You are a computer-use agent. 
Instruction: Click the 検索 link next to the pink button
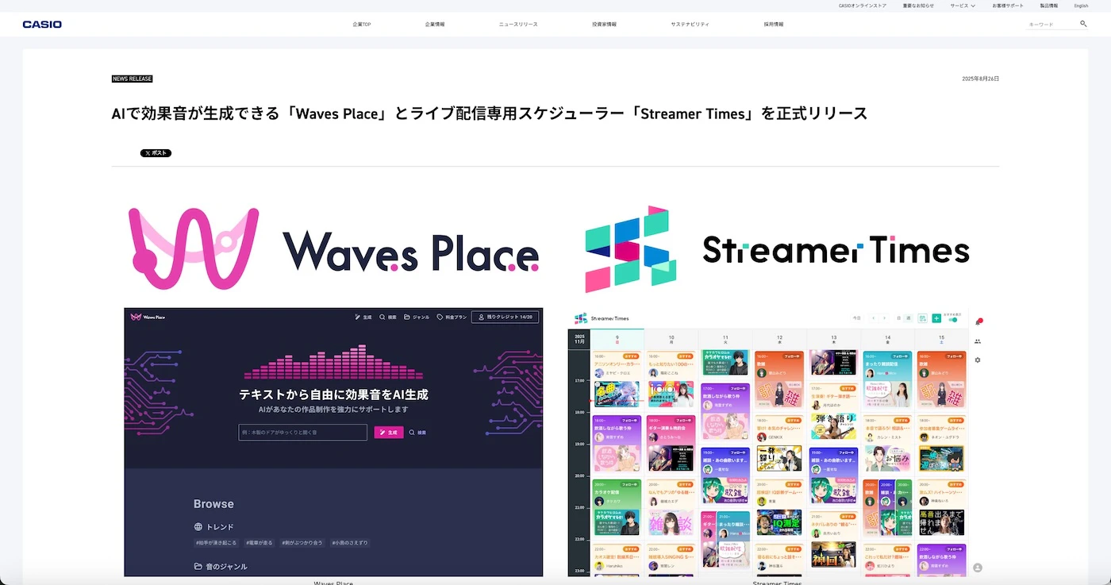pos(417,433)
